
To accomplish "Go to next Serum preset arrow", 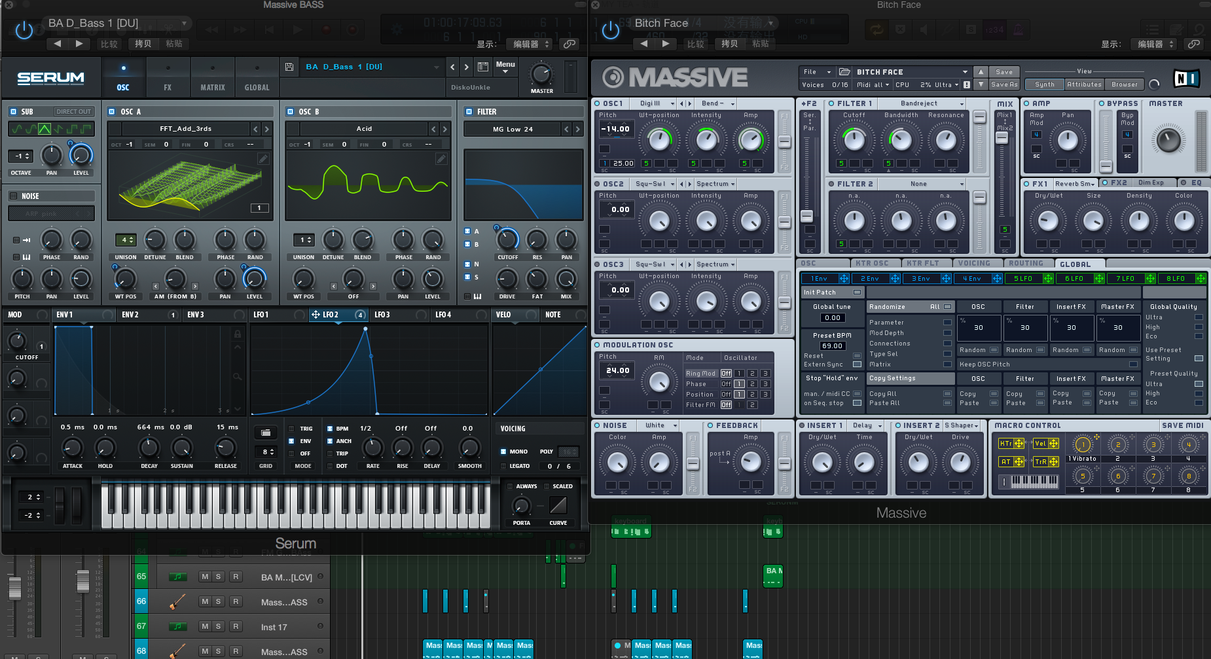I will pyautogui.click(x=466, y=67).
